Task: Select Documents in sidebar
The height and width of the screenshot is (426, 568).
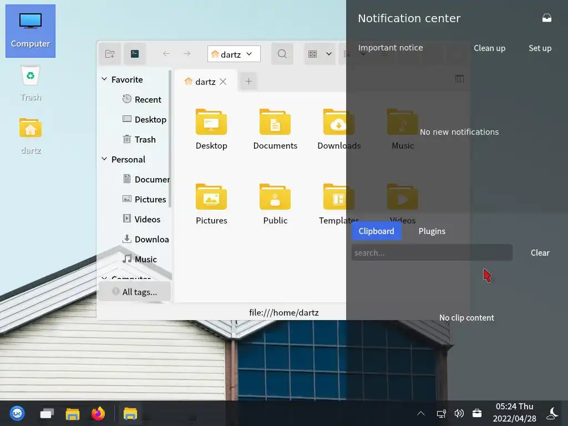Action: [146, 179]
